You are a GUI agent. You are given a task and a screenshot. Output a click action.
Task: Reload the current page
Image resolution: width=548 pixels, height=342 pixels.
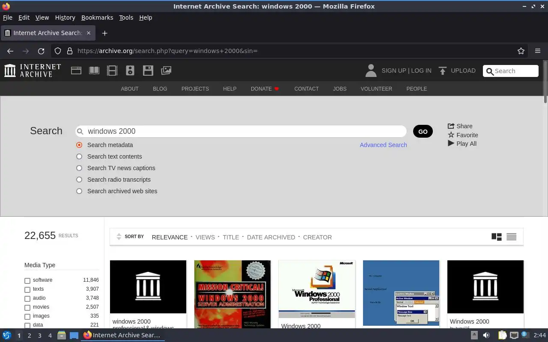coord(41,51)
